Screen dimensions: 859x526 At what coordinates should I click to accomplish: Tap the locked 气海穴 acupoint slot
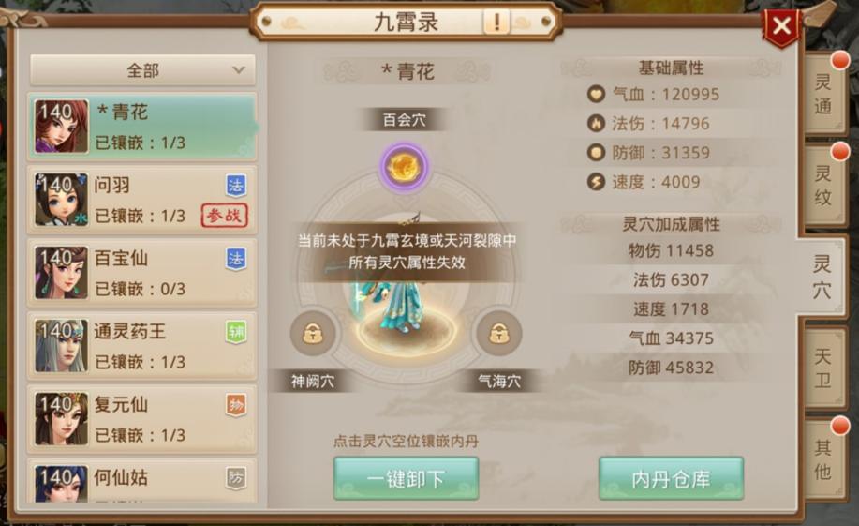[498, 333]
